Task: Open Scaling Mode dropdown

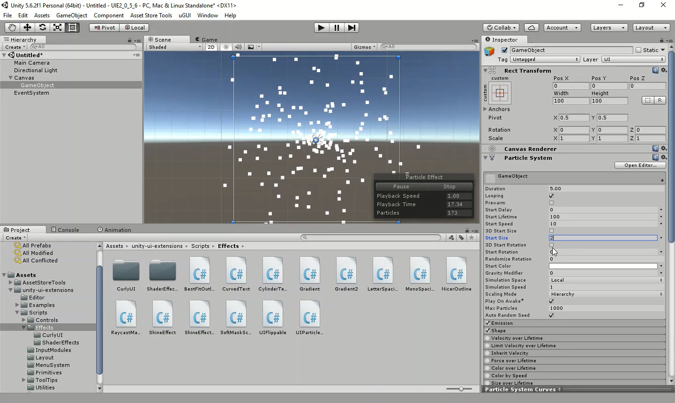Action: (606, 294)
